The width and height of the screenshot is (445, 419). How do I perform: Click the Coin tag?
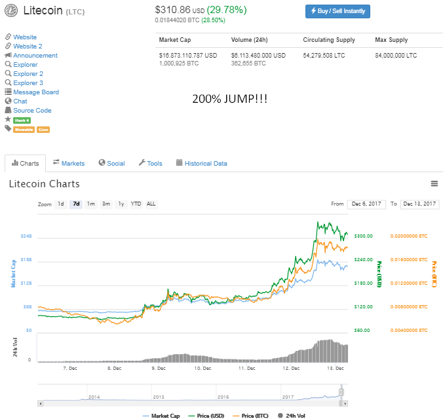pyautogui.click(x=43, y=130)
